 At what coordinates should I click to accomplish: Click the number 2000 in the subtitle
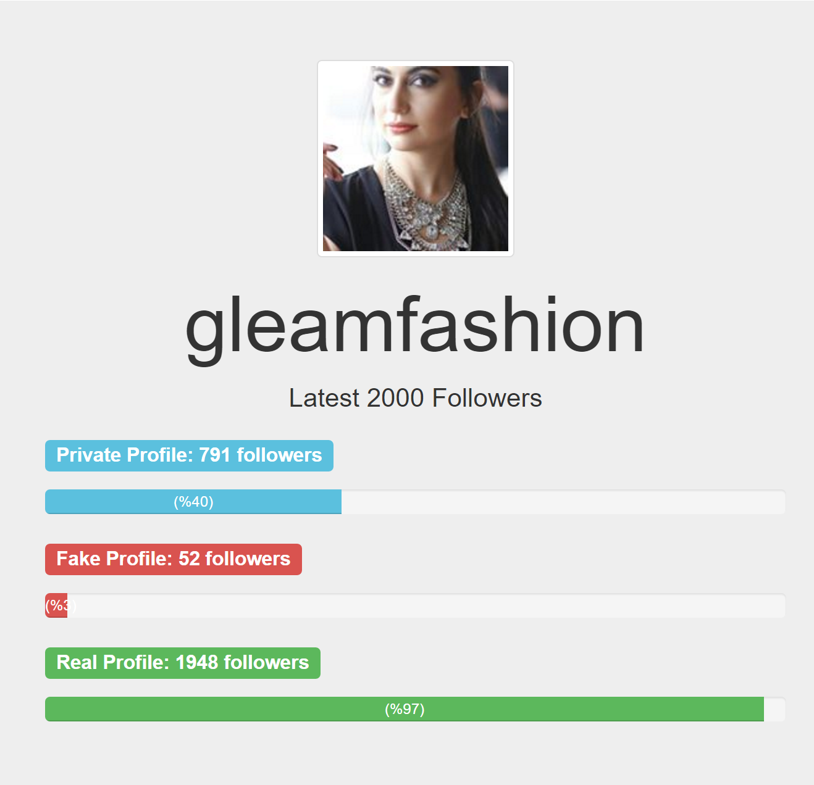pos(394,398)
